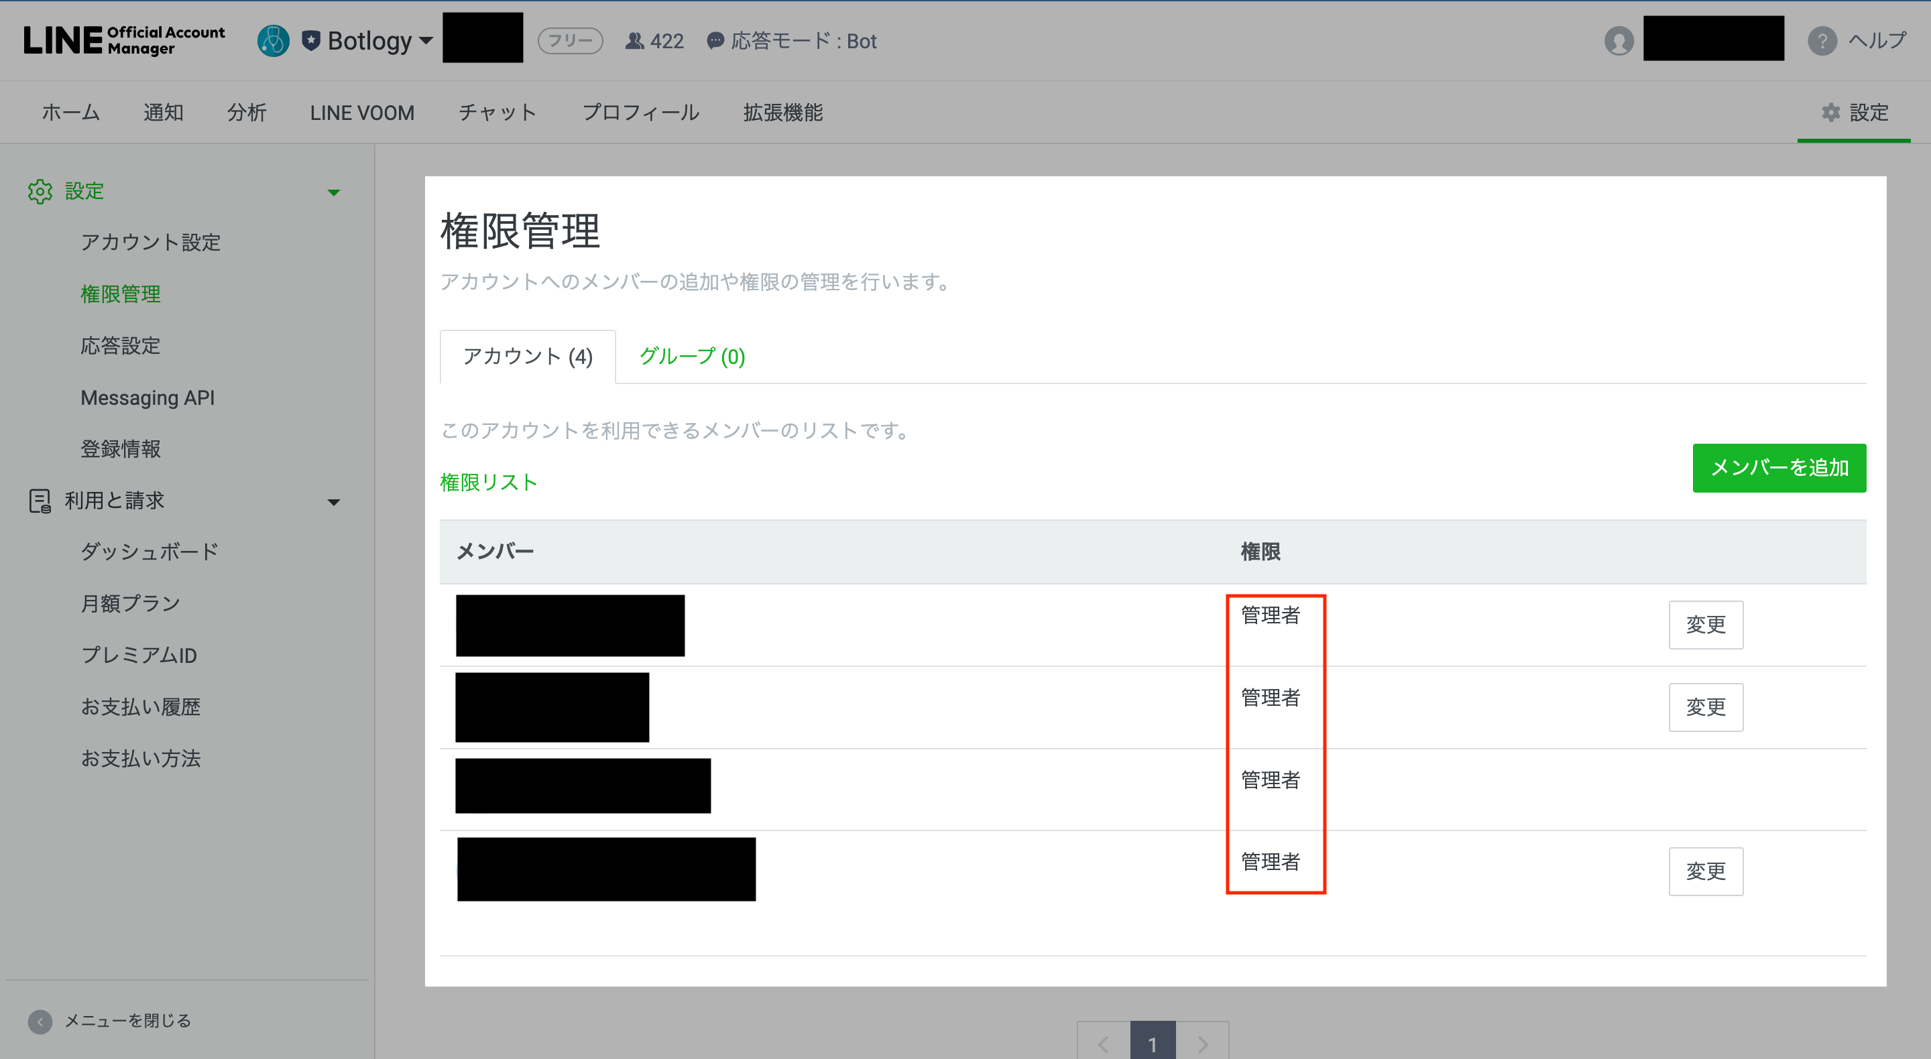
Task: Open the 権限リスト link
Action: point(488,482)
